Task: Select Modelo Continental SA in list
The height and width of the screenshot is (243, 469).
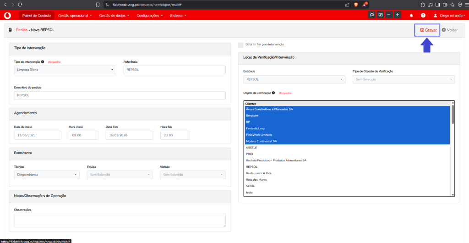Action: click(x=347, y=141)
